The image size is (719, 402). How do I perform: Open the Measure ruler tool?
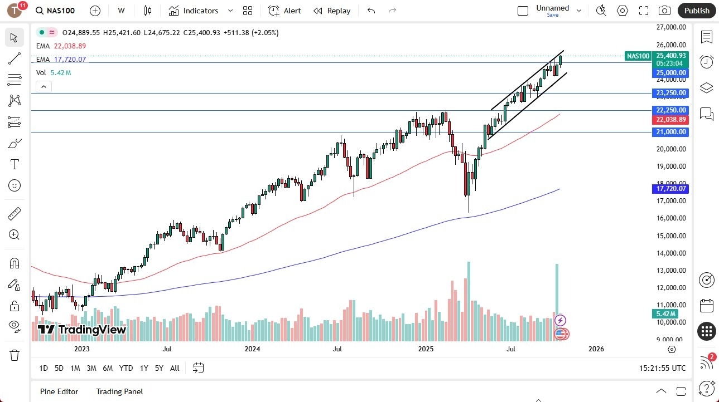point(15,213)
